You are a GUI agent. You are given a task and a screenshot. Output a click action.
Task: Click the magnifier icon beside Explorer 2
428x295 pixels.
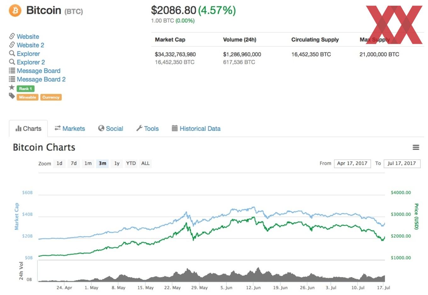pos(12,62)
